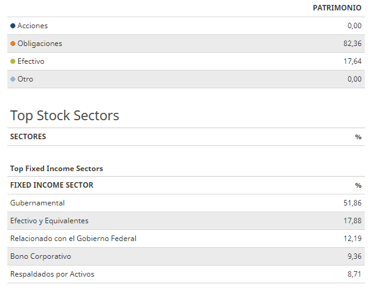Select the Otro asset label
Screen dimensions: 371x295
click(x=25, y=79)
